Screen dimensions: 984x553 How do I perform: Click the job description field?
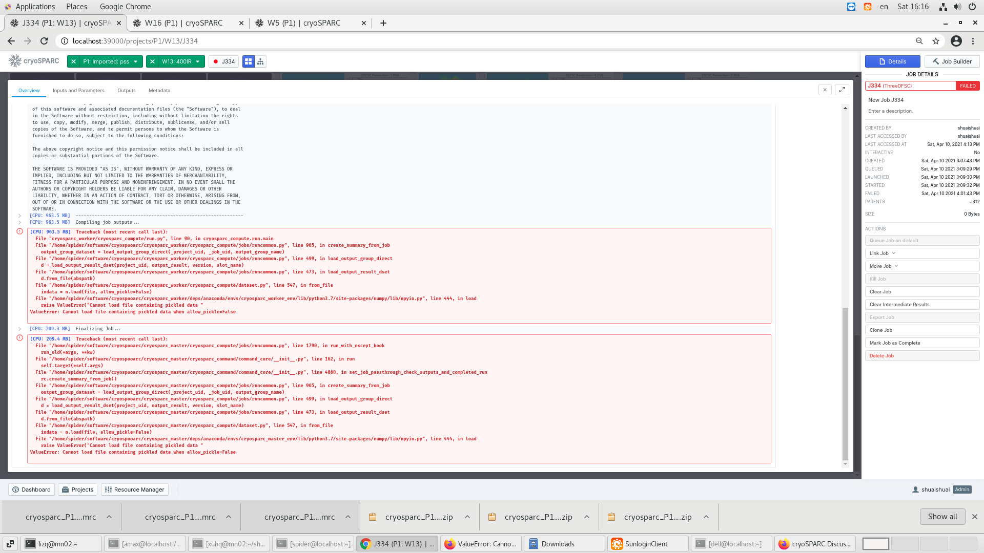coord(921,111)
